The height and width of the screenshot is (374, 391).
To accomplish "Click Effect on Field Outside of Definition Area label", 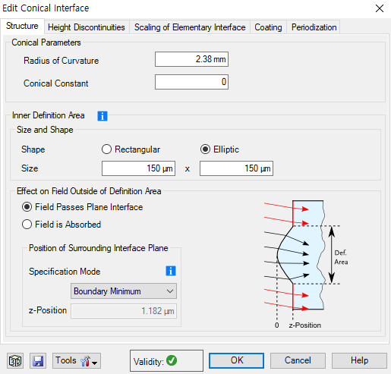I will [x=89, y=191].
